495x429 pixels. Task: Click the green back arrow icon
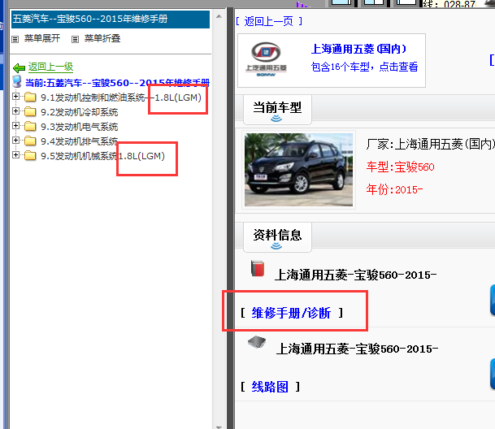[x=19, y=67]
